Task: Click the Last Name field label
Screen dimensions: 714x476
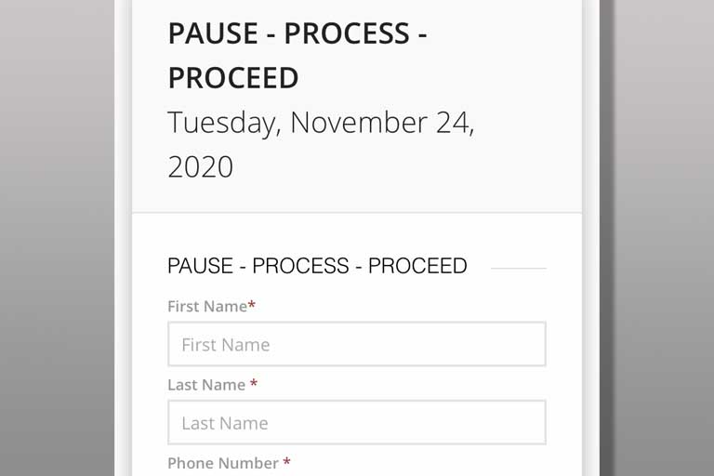Action: [x=206, y=385]
